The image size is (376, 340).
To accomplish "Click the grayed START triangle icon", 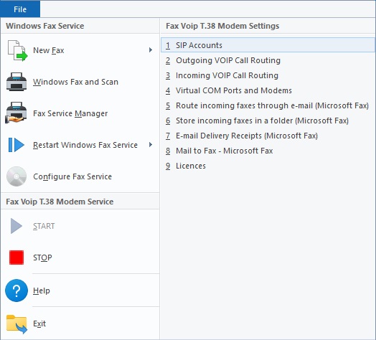I will tap(17, 226).
